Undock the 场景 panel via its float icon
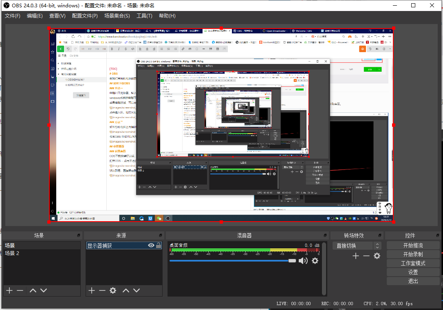Image resolution: width=443 pixels, height=310 pixels. point(79,235)
